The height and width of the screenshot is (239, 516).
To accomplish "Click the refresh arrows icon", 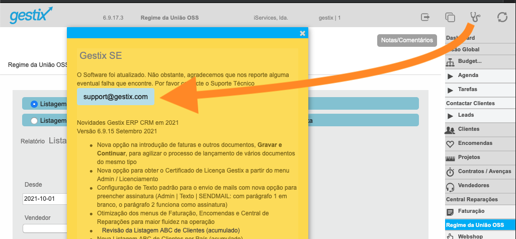I will coord(502,17).
